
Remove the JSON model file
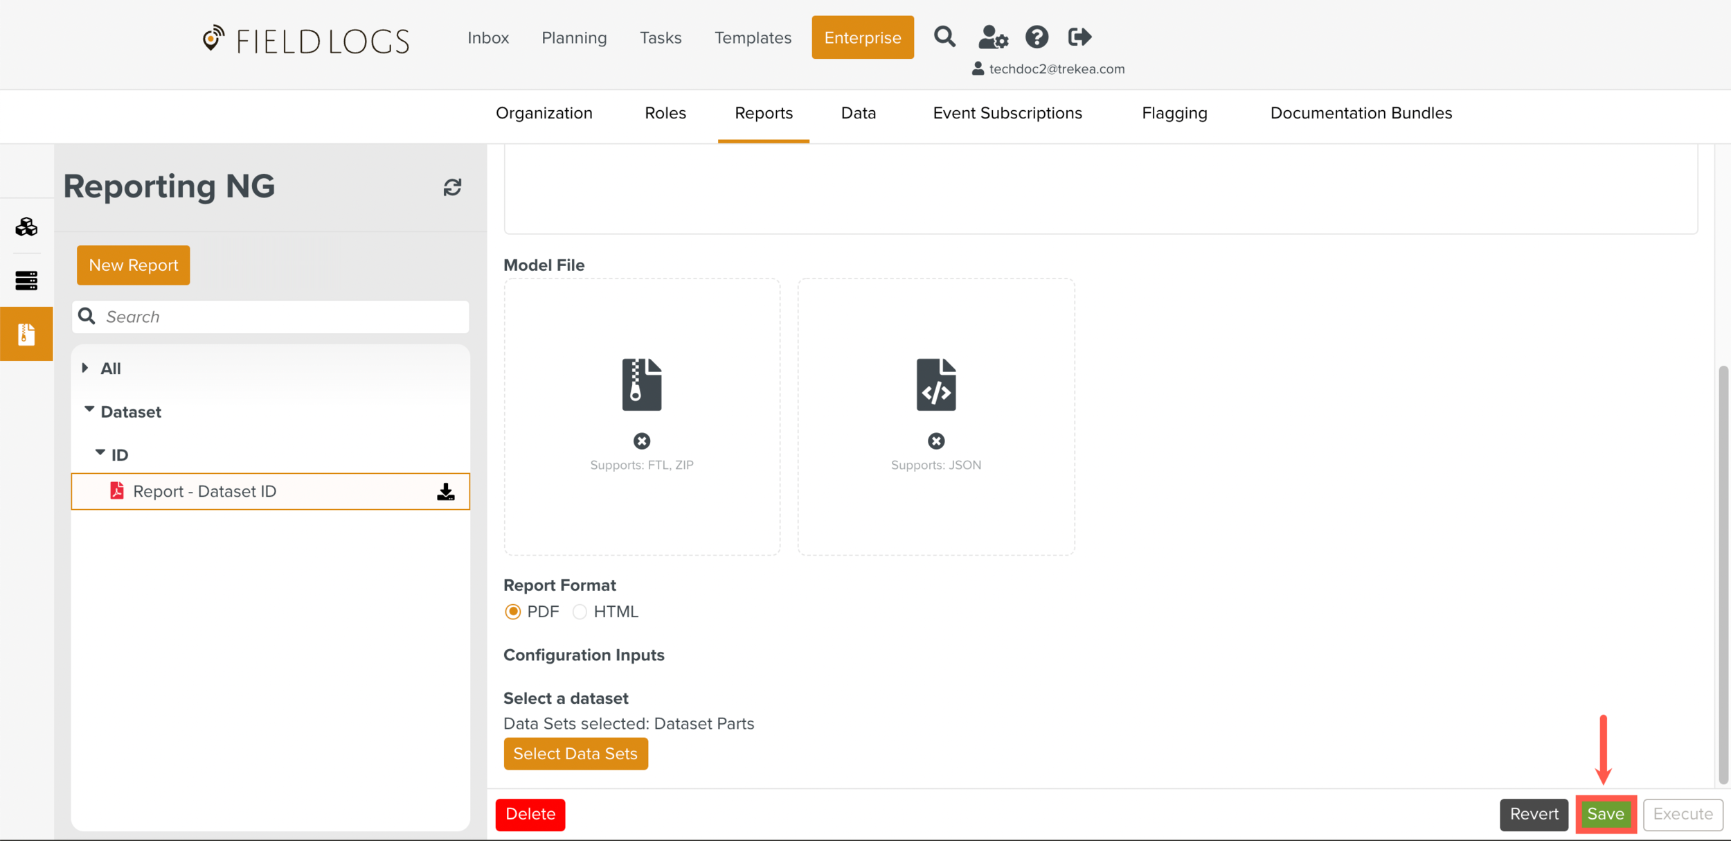click(935, 441)
